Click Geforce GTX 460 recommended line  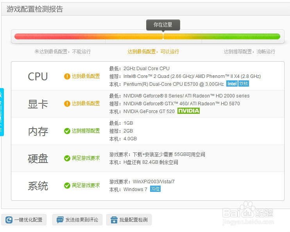(x=174, y=104)
